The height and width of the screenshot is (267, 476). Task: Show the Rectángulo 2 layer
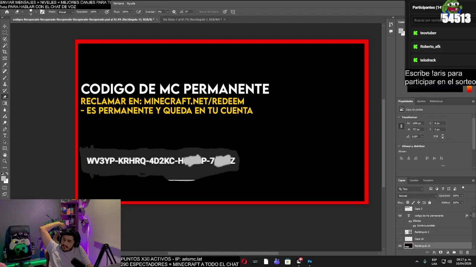pyautogui.click(x=400, y=232)
